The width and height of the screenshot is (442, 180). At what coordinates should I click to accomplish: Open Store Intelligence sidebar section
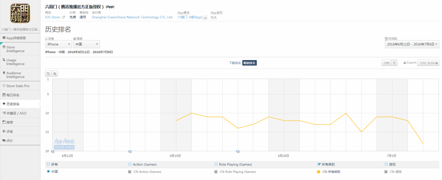click(20, 49)
